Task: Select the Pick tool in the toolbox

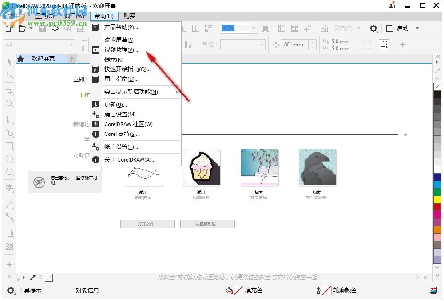Action: [x=9, y=62]
